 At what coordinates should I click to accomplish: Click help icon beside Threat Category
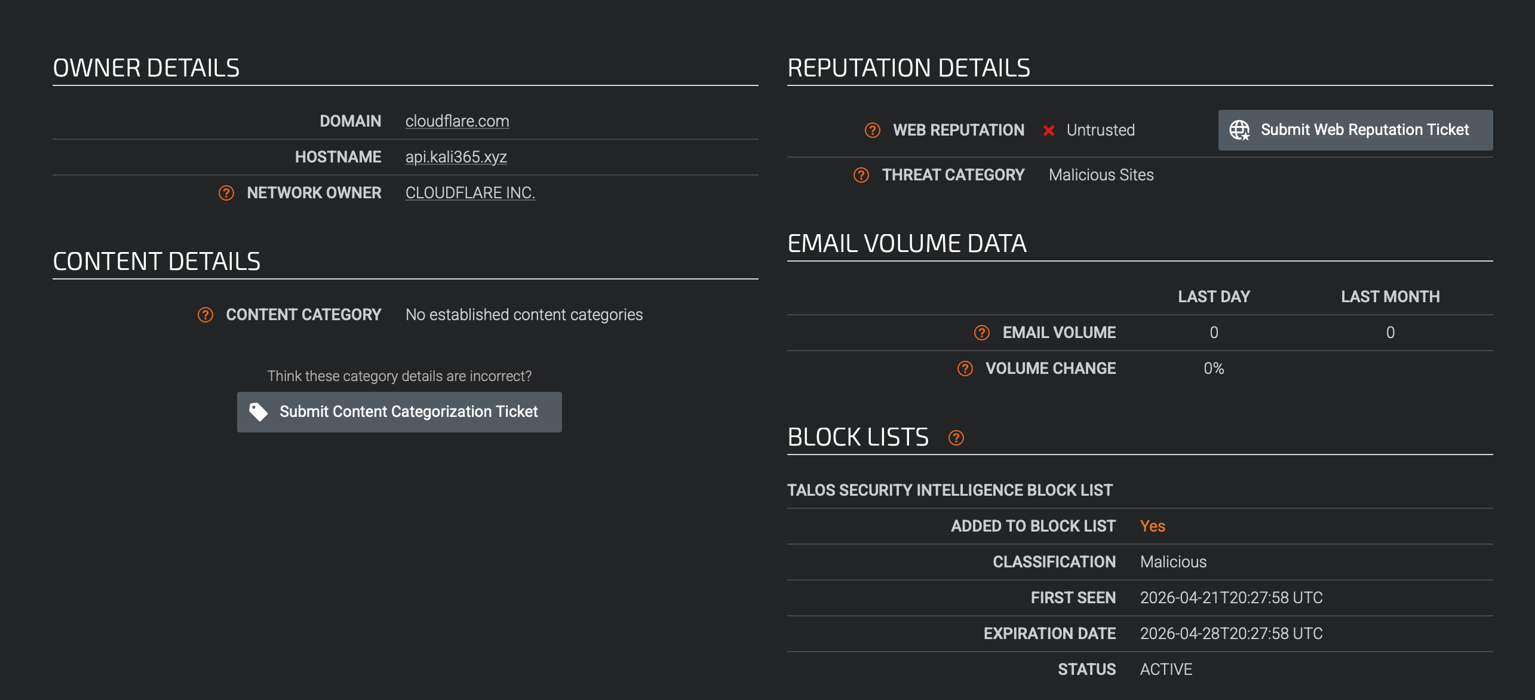click(861, 175)
